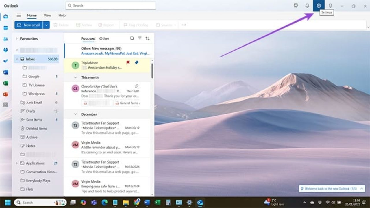Unpin the TripAdvisor email
Image resolution: width=370 pixels, height=208 pixels.
[x=136, y=62]
